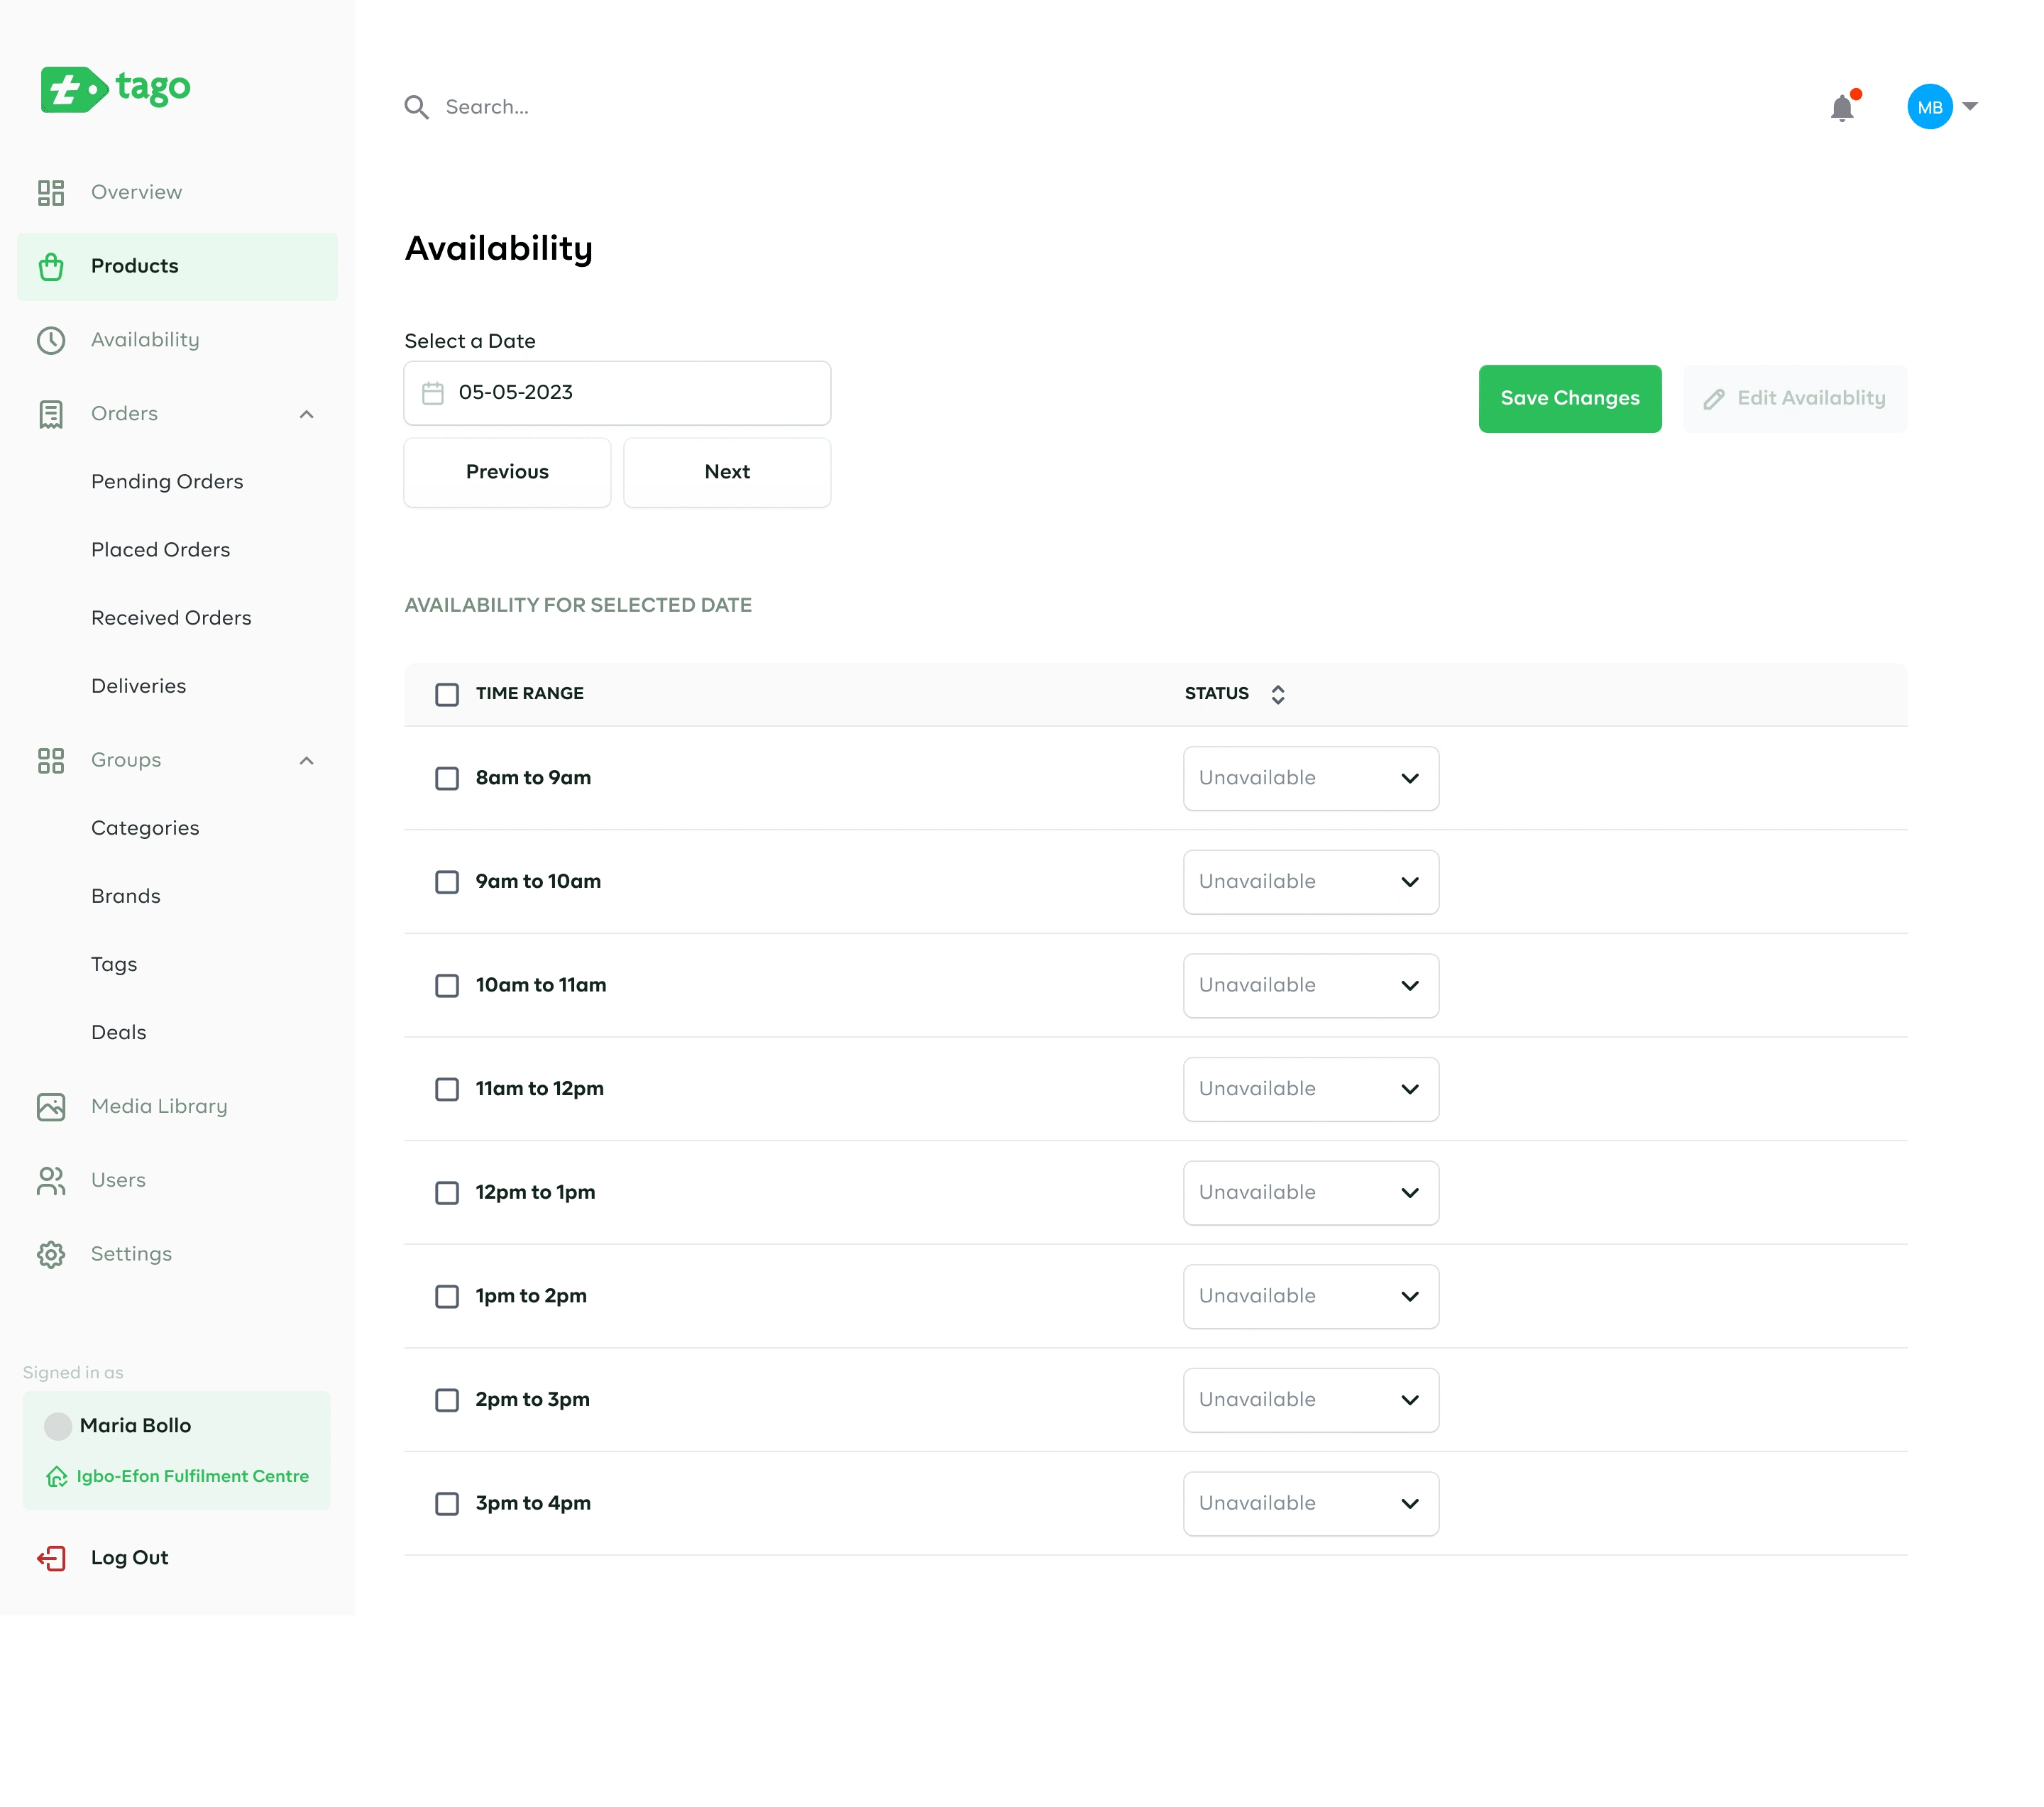Viewport: 2044px width, 1807px height.
Task: Click the Next date button
Action: coord(727,472)
